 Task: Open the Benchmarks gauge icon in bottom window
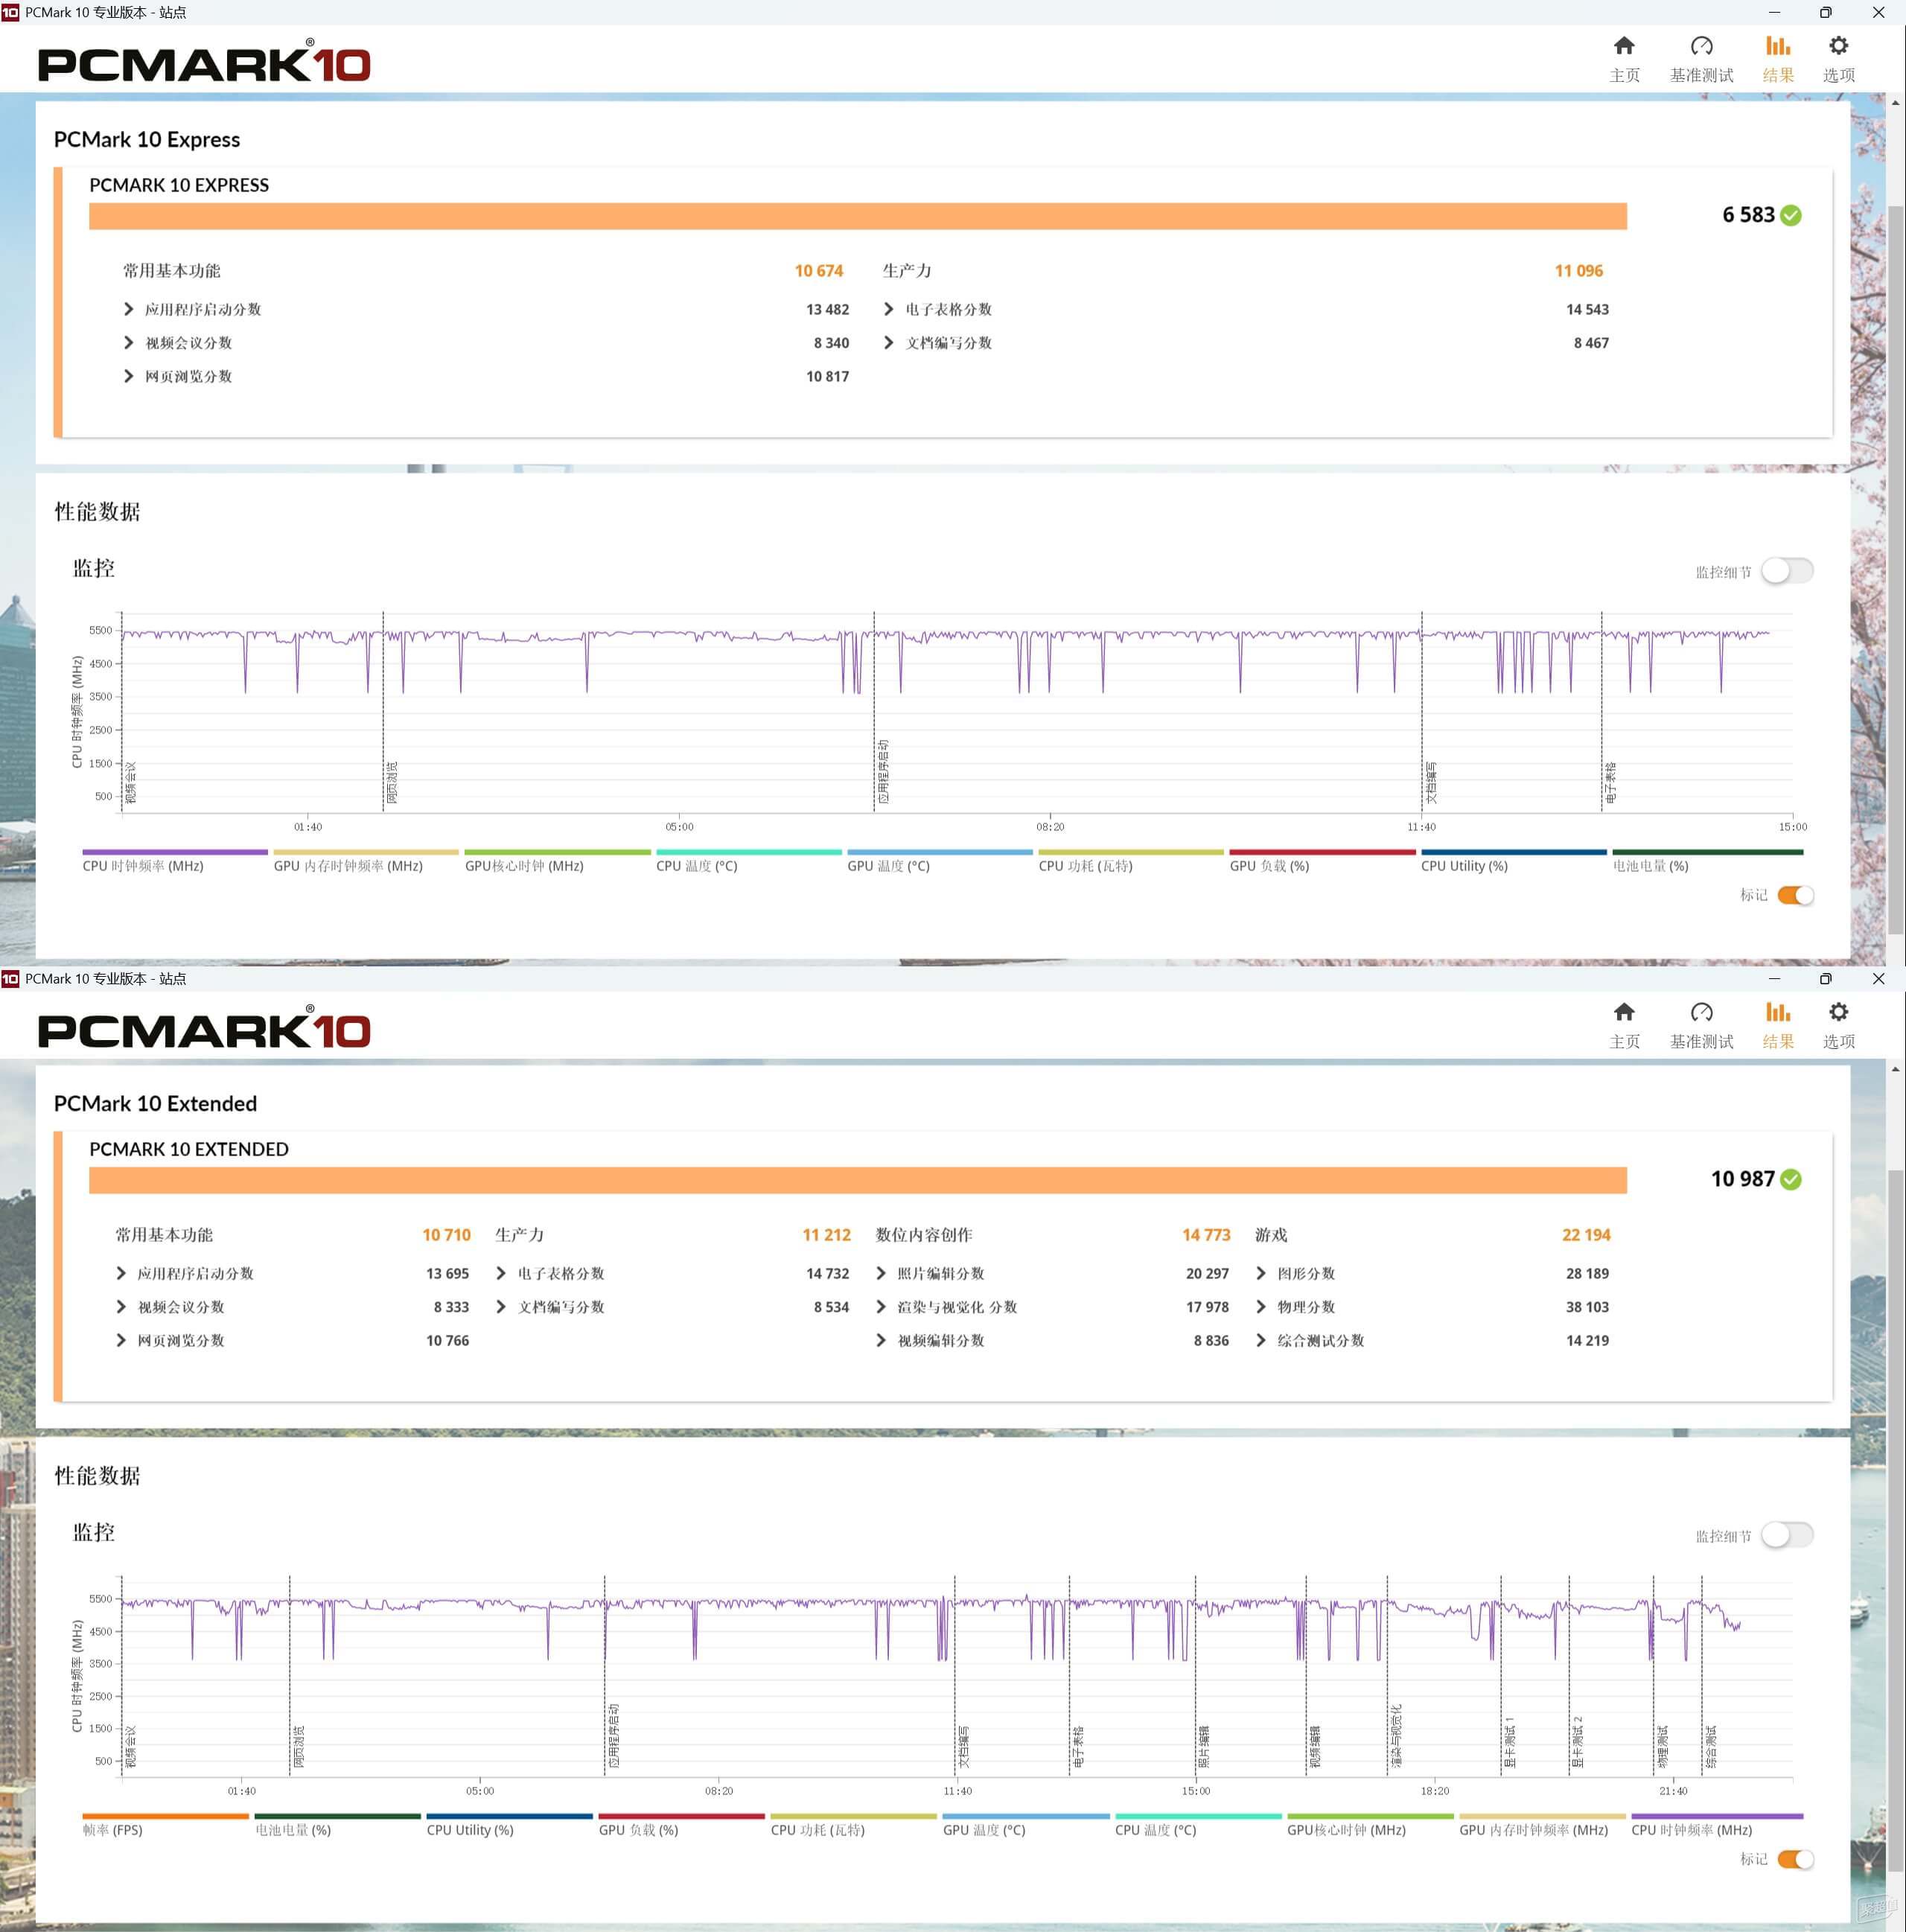click(x=1701, y=1012)
